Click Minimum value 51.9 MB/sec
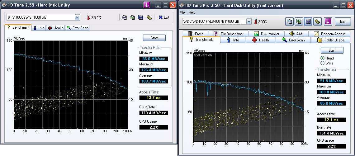 pos(331,81)
